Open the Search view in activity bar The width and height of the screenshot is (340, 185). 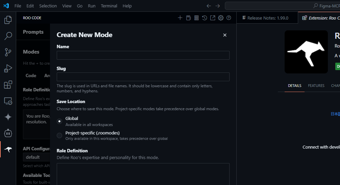[x=8, y=36]
